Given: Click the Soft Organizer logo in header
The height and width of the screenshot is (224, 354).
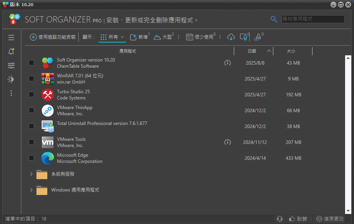Looking at the screenshot, I should pos(15,19).
